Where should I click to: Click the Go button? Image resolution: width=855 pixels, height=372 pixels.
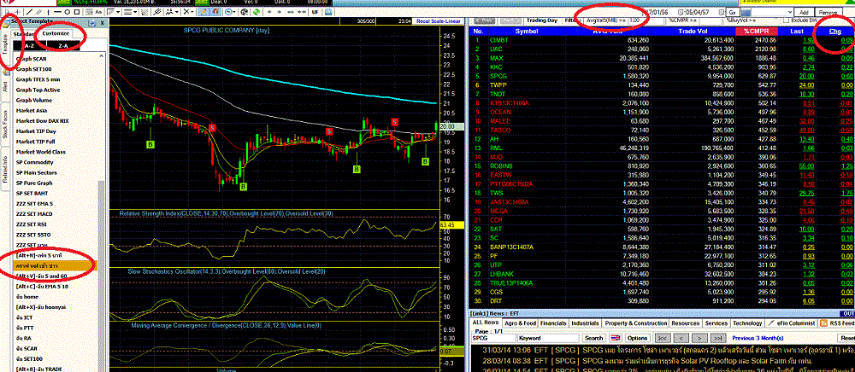tap(733, 12)
